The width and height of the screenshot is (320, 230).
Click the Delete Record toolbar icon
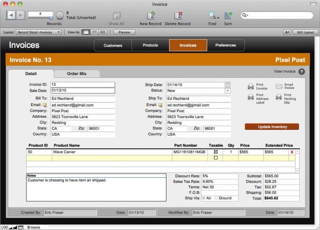(x=178, y=16)
